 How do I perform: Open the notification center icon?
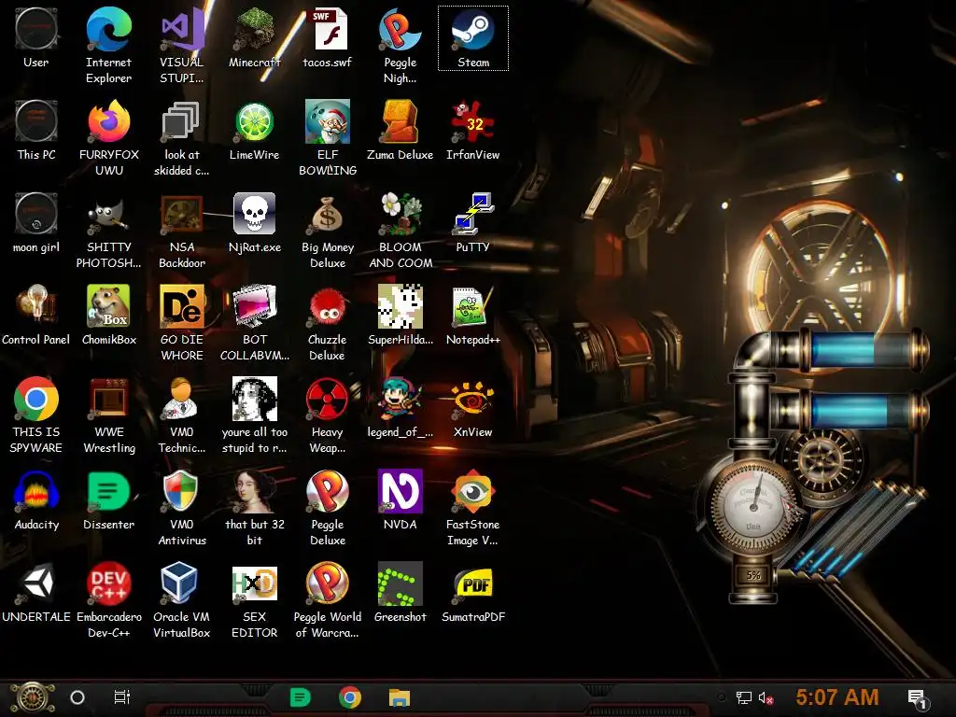coord(917,698)
